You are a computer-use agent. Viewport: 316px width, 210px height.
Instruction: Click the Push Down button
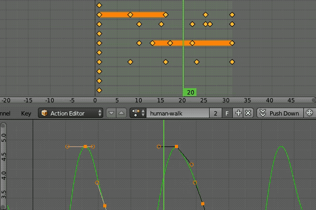click(x=280, y=113)
